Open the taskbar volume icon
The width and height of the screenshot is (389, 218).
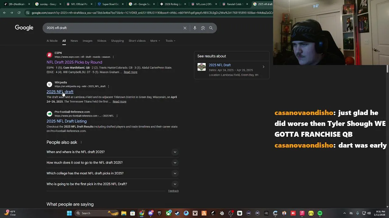tap(369, 213)
